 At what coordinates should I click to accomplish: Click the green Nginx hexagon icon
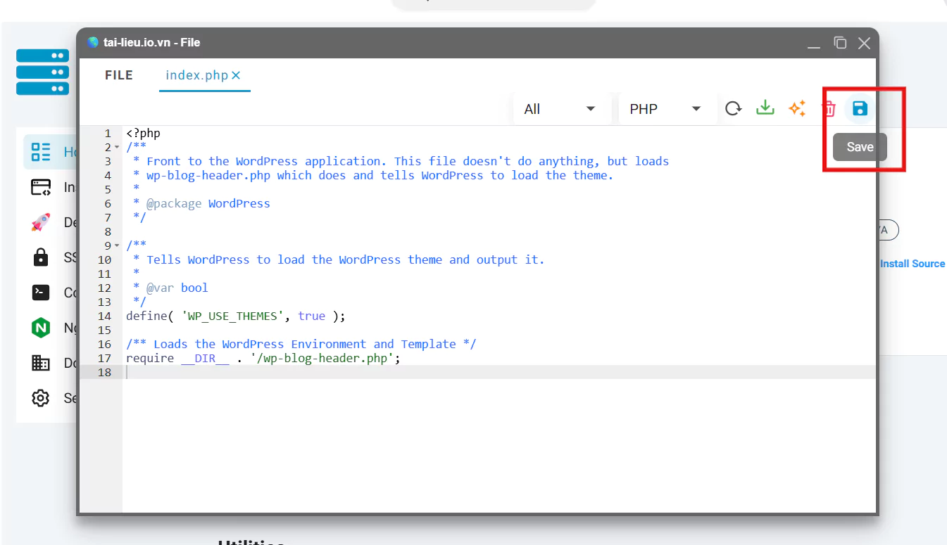tap(41, 328)
